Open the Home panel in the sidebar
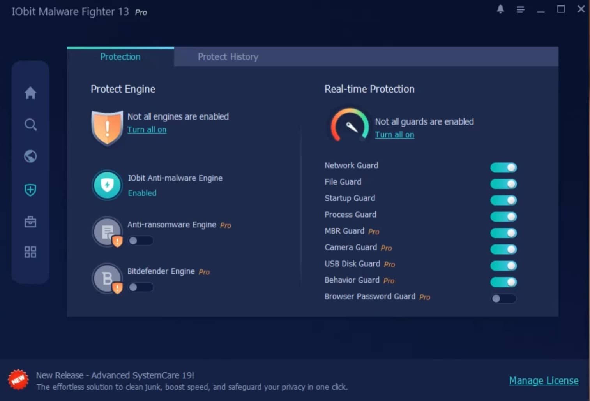The image size is (590, 401). point(30,93)
